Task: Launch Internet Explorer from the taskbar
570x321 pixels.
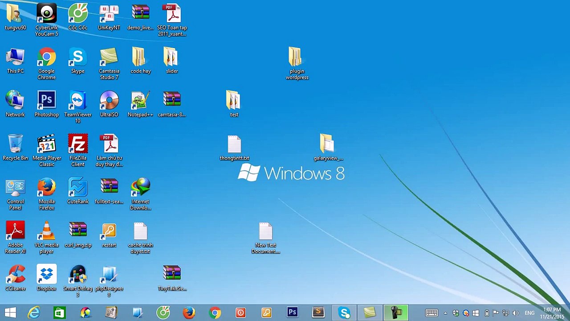Action: (34, 313)
